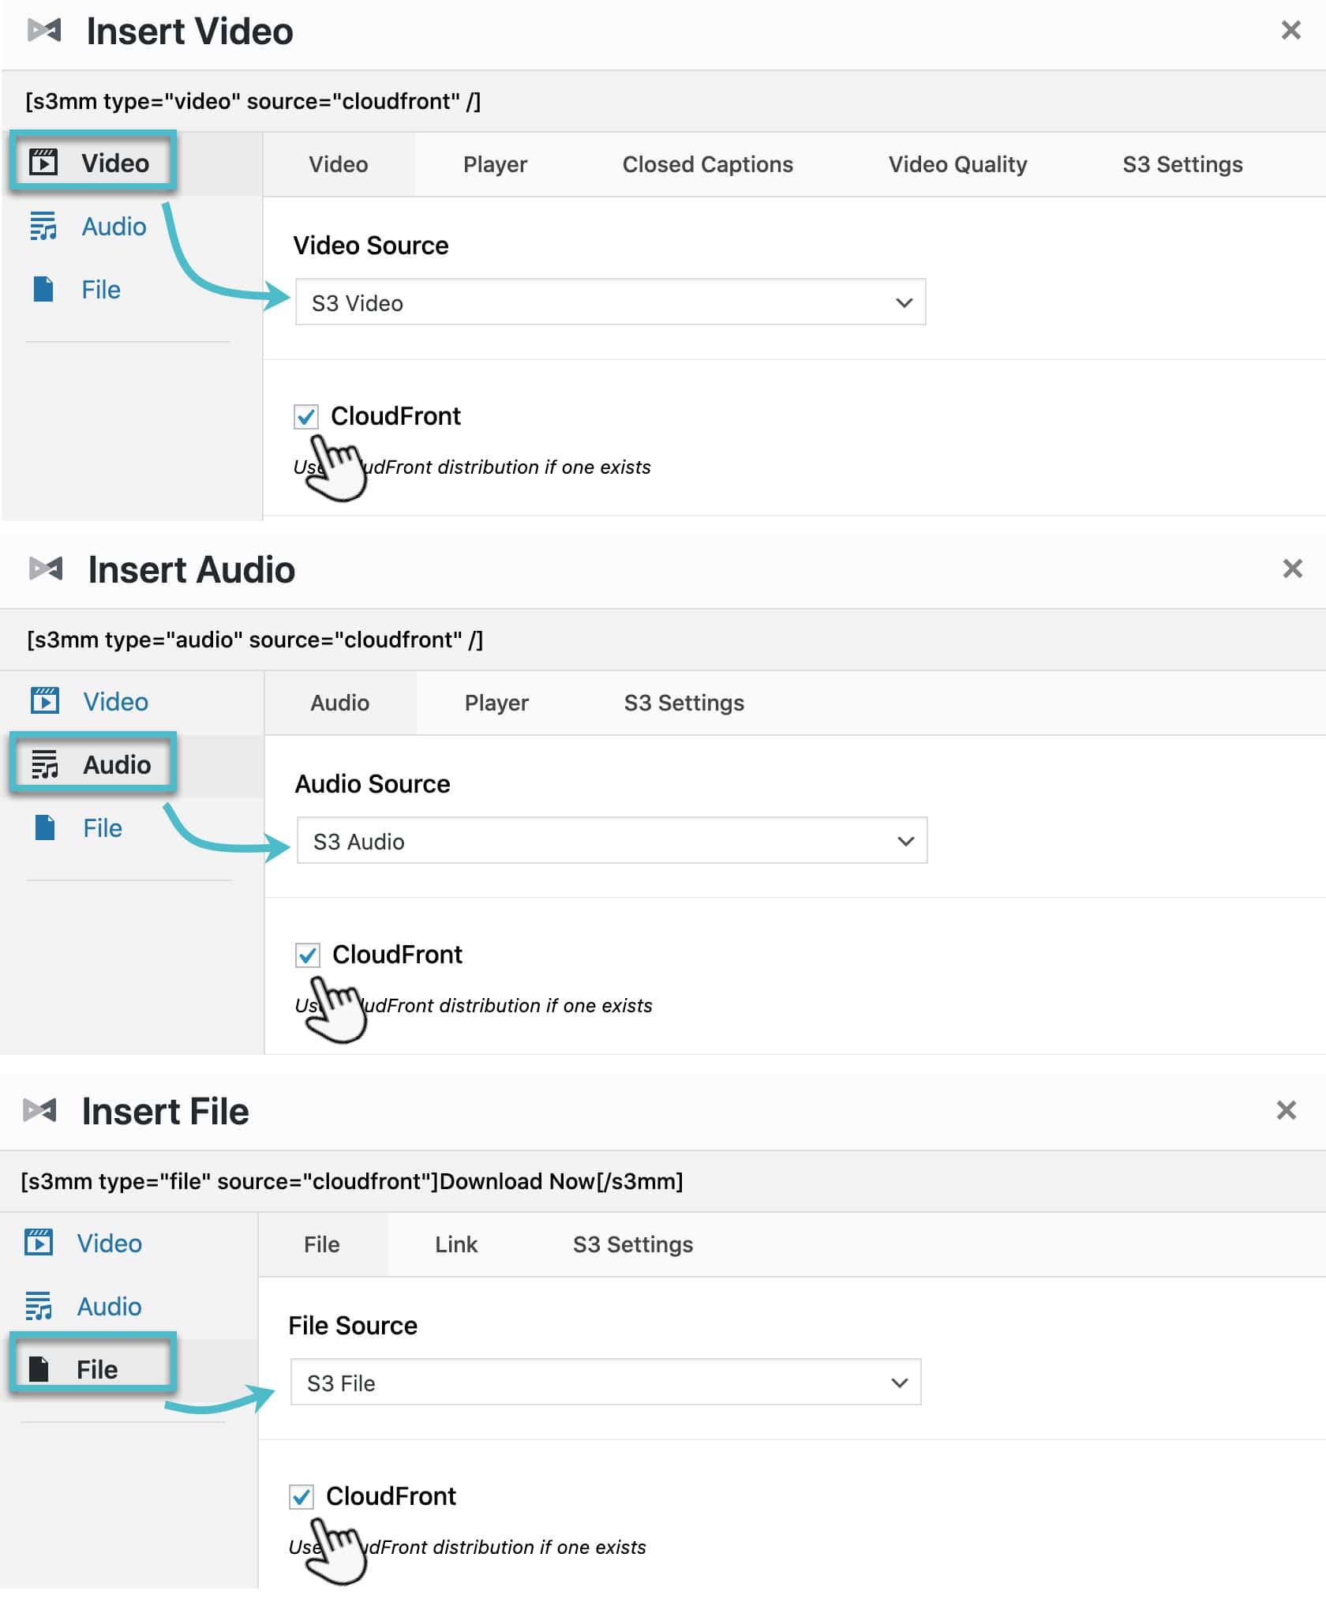
Task: Click plugin logo beside Insert File title
Action: point(39,1110)
